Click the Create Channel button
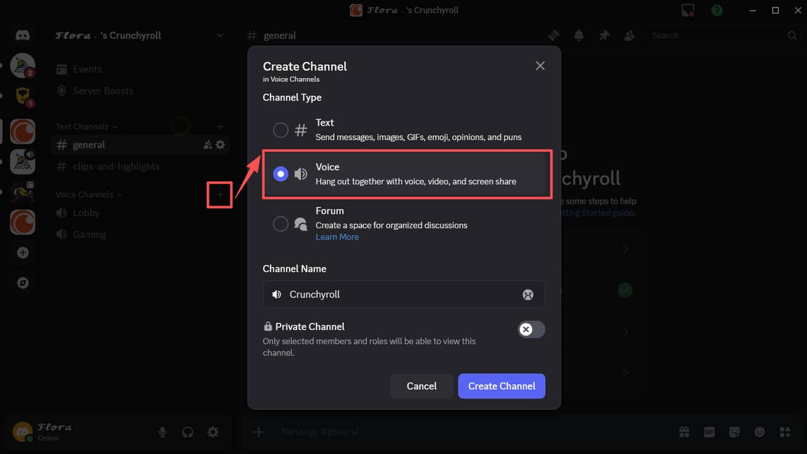This screenshot has height=454, width=807. pyautogui.click(x=501, y=386)
